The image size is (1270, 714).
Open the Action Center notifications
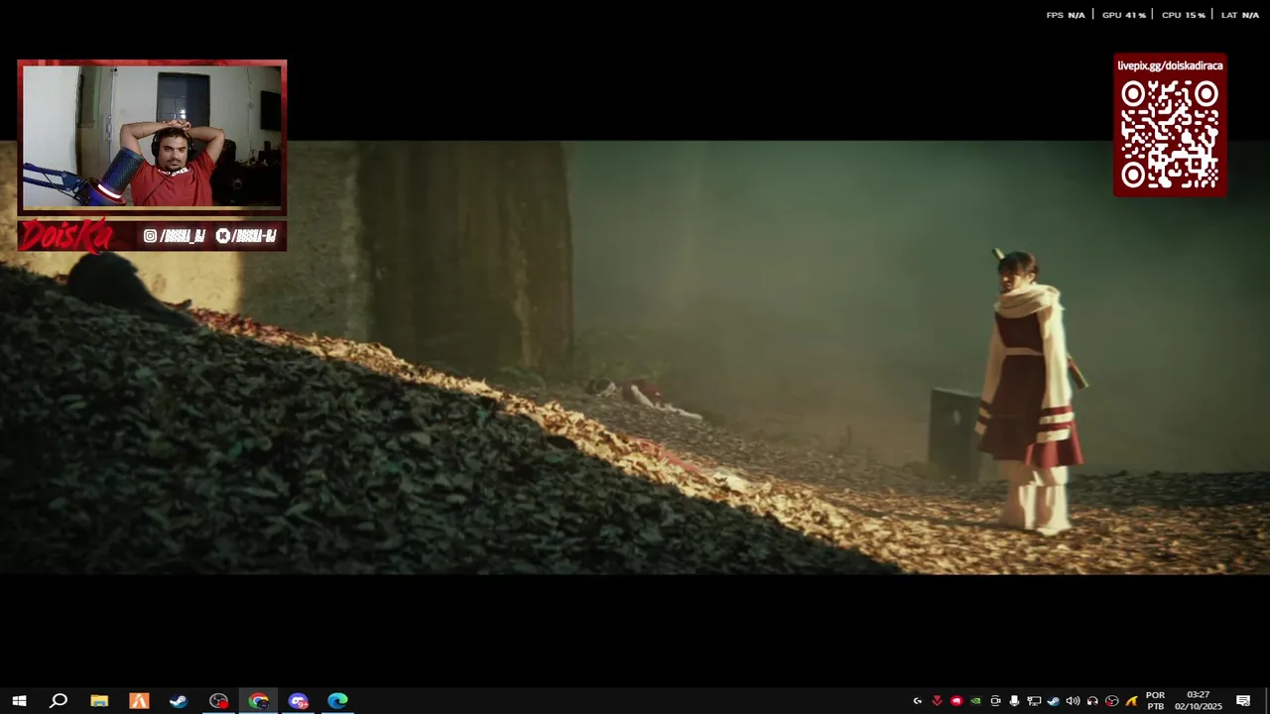tap(1243, 701)
